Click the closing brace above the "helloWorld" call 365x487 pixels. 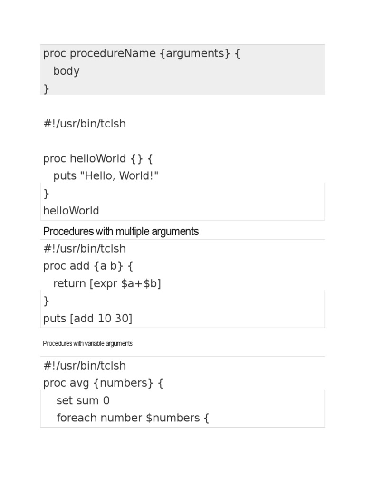[46, 194]
